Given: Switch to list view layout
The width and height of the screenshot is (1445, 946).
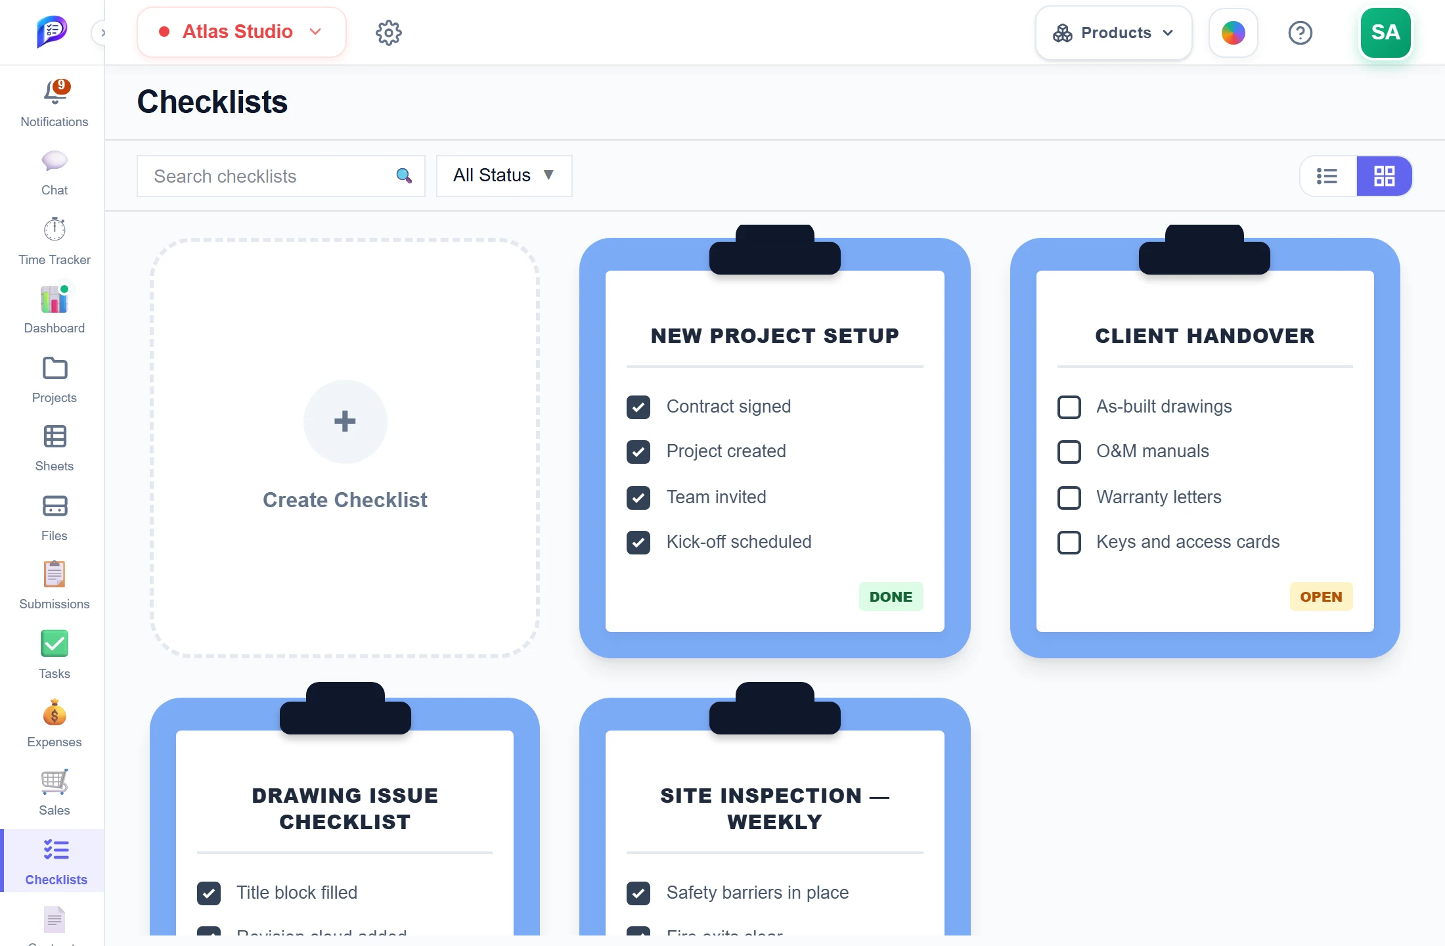Looking at the screenshot, I should click(x=1327, y=176).
